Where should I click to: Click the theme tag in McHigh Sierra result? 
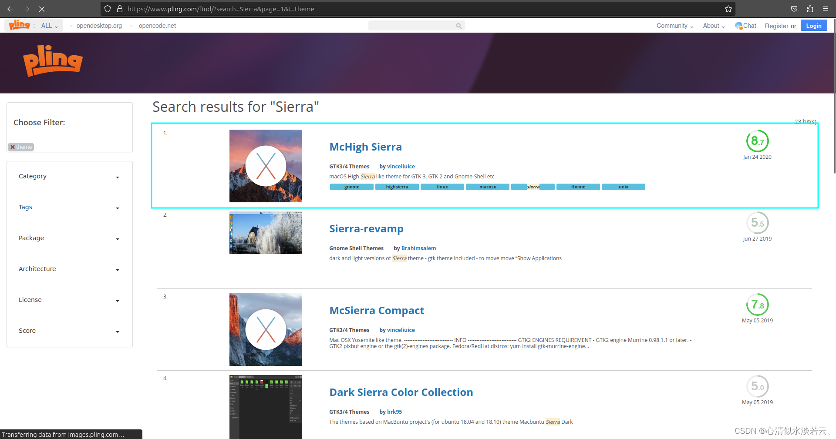click(x=578, y=187)
